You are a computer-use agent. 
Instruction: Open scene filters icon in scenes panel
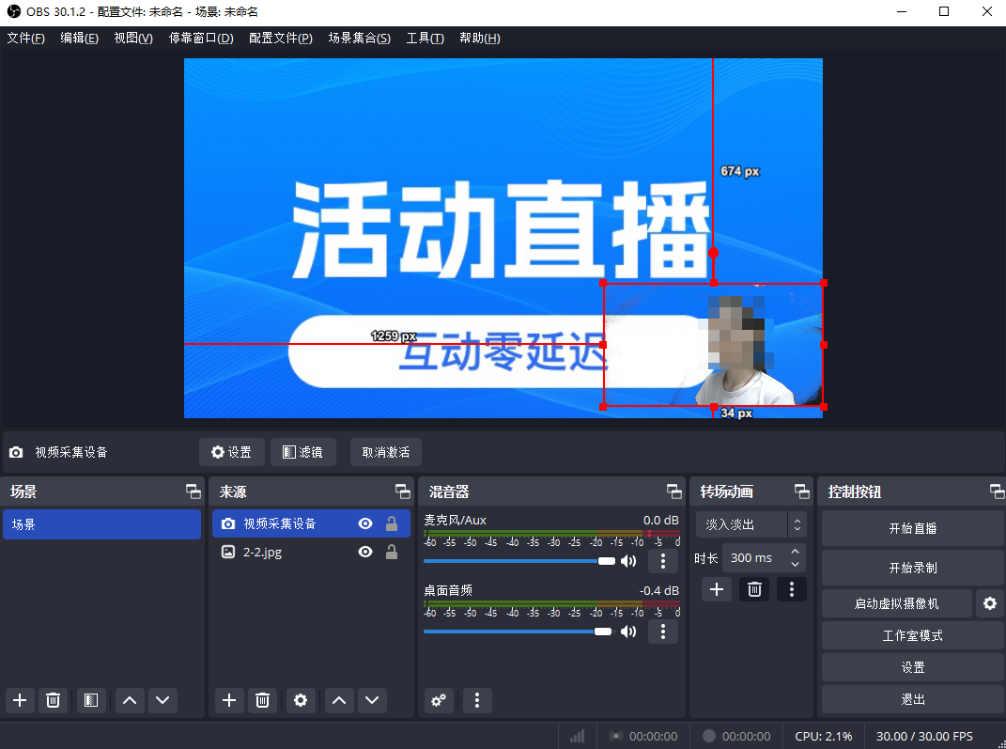coord(90,700)
